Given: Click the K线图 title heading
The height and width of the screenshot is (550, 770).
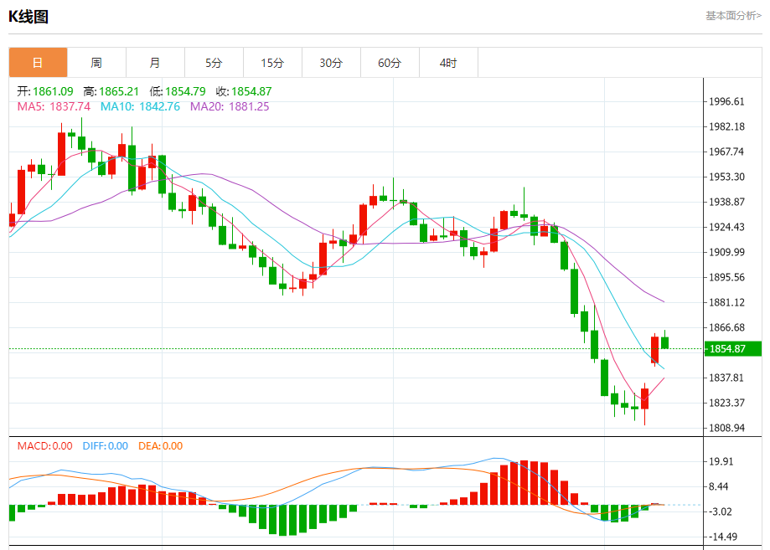Looking at the screenshot, I should (x=28, y=17).
